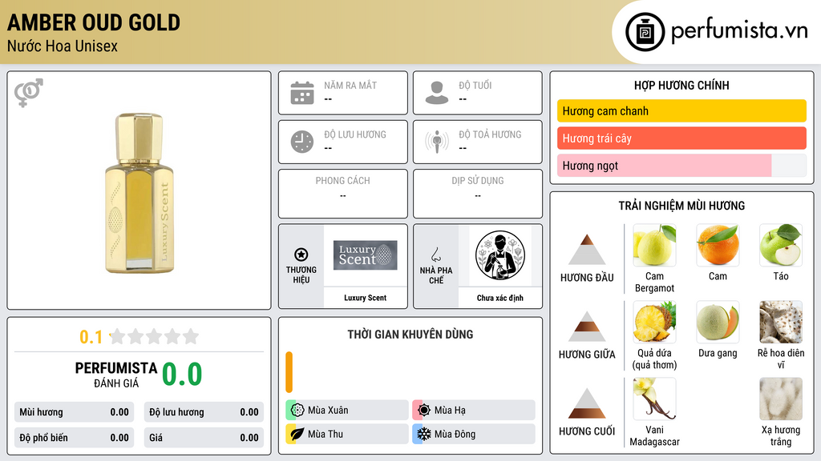
Task: Select the Mùa Đông season tag
Action: tap(474, 434)
